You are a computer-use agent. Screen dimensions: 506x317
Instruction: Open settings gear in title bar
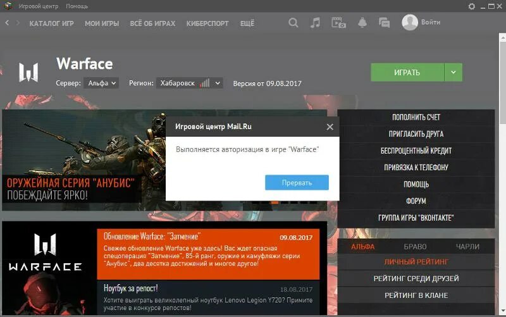point(471,6)
